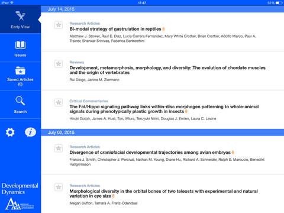The width and height of the screenshot is (284, 213).
Task: Tap the open-access icon beside gastrulation article
Action: (x=163, y=29)
